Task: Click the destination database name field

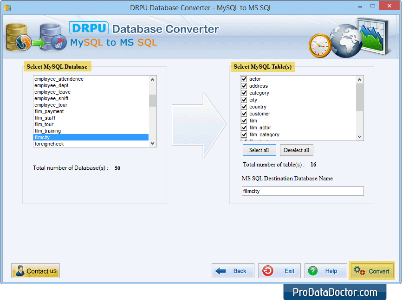Action: point(303,191)
